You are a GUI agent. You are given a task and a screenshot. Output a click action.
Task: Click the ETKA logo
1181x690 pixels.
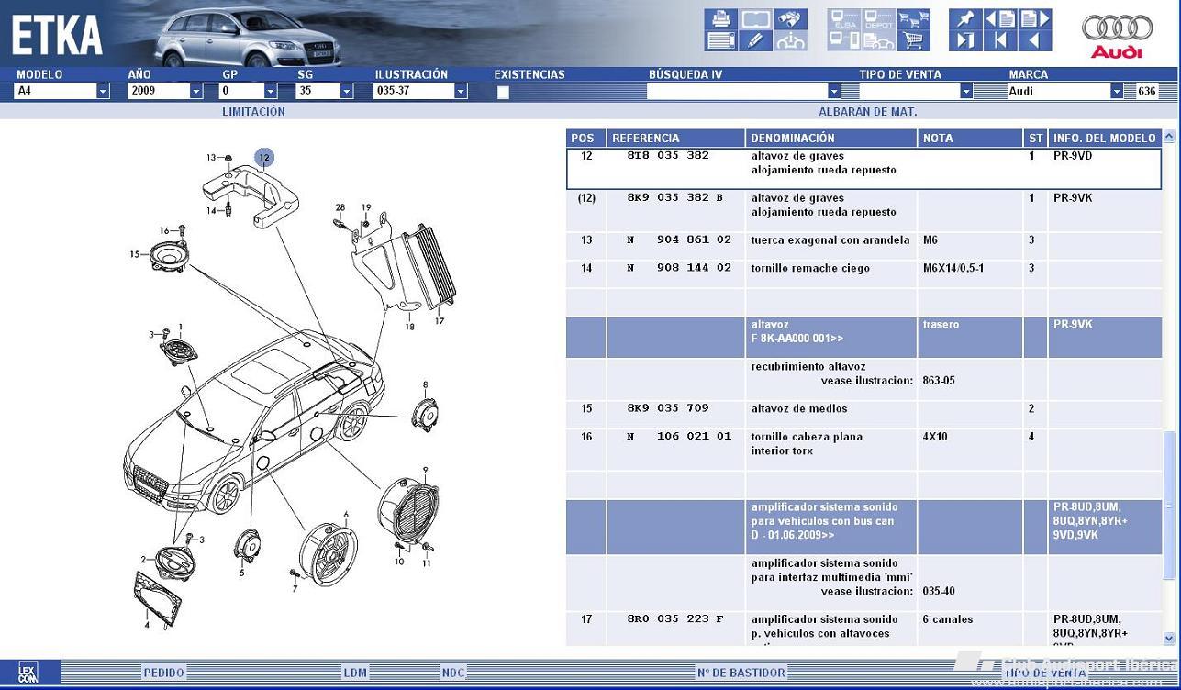[57, 37]
